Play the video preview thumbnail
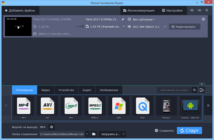 click(x=18, y=27)
